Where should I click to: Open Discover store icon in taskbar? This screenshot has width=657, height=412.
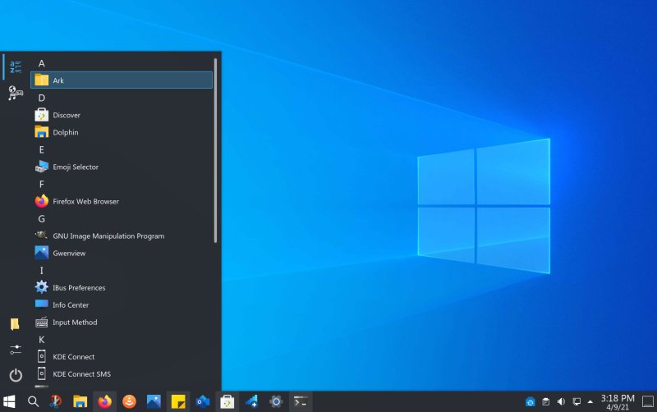[x=227, y=401]
